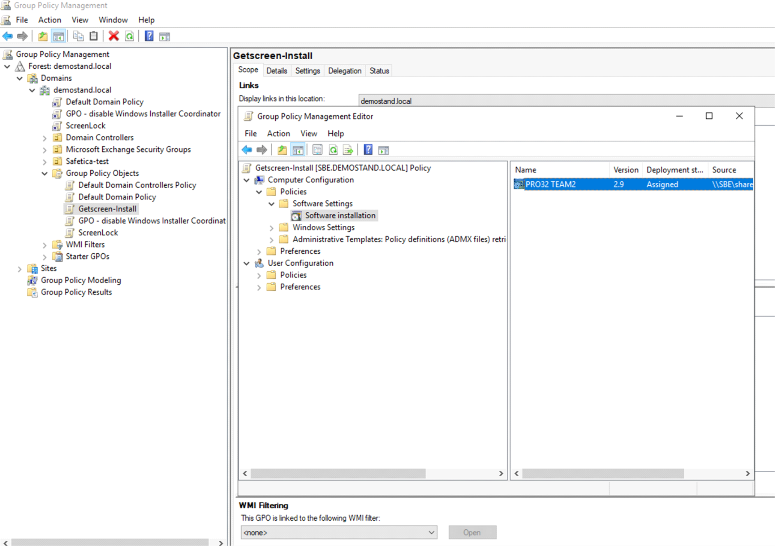Click the red Delete icon in main toolbar
The height and width of the screenshot is (546, 775).
point(113,36)
